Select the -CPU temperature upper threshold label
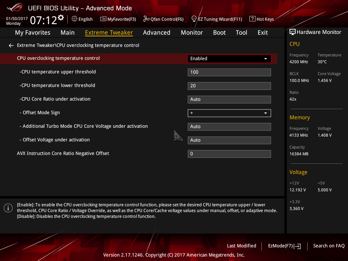Screen dimensions: 348x261 [58, 72]
